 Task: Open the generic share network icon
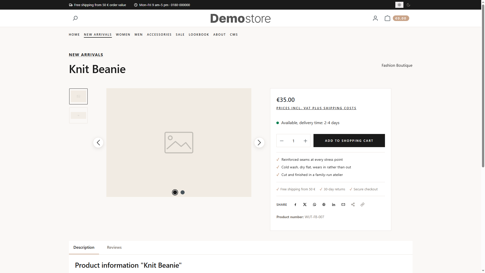[353, 204]
